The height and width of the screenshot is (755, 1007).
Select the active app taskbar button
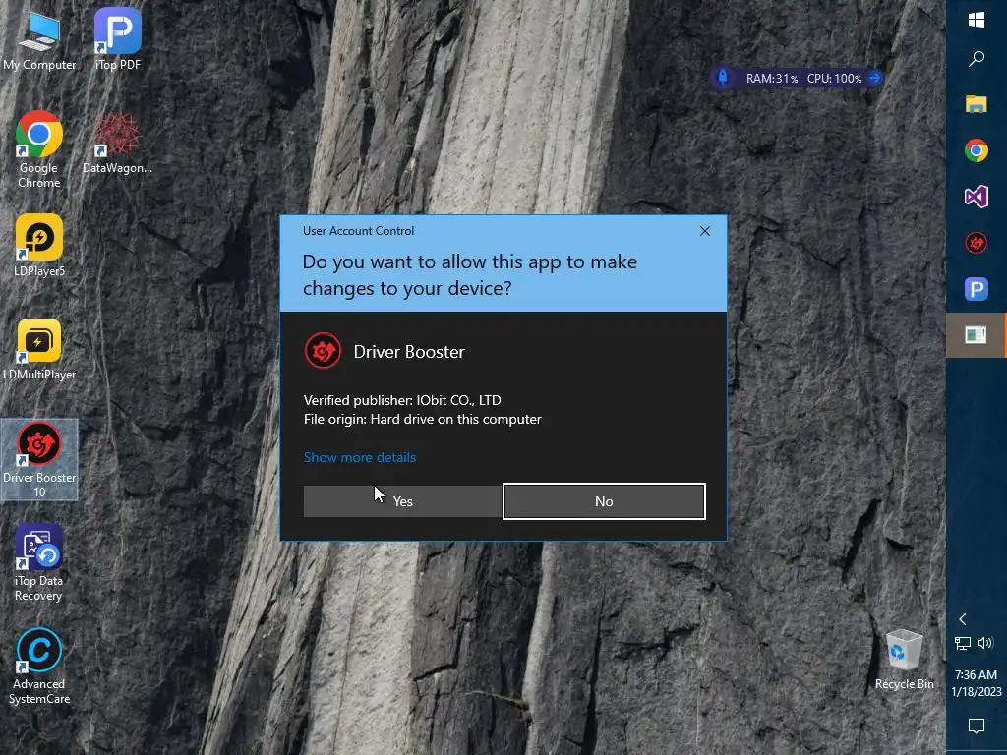(977, 335)
